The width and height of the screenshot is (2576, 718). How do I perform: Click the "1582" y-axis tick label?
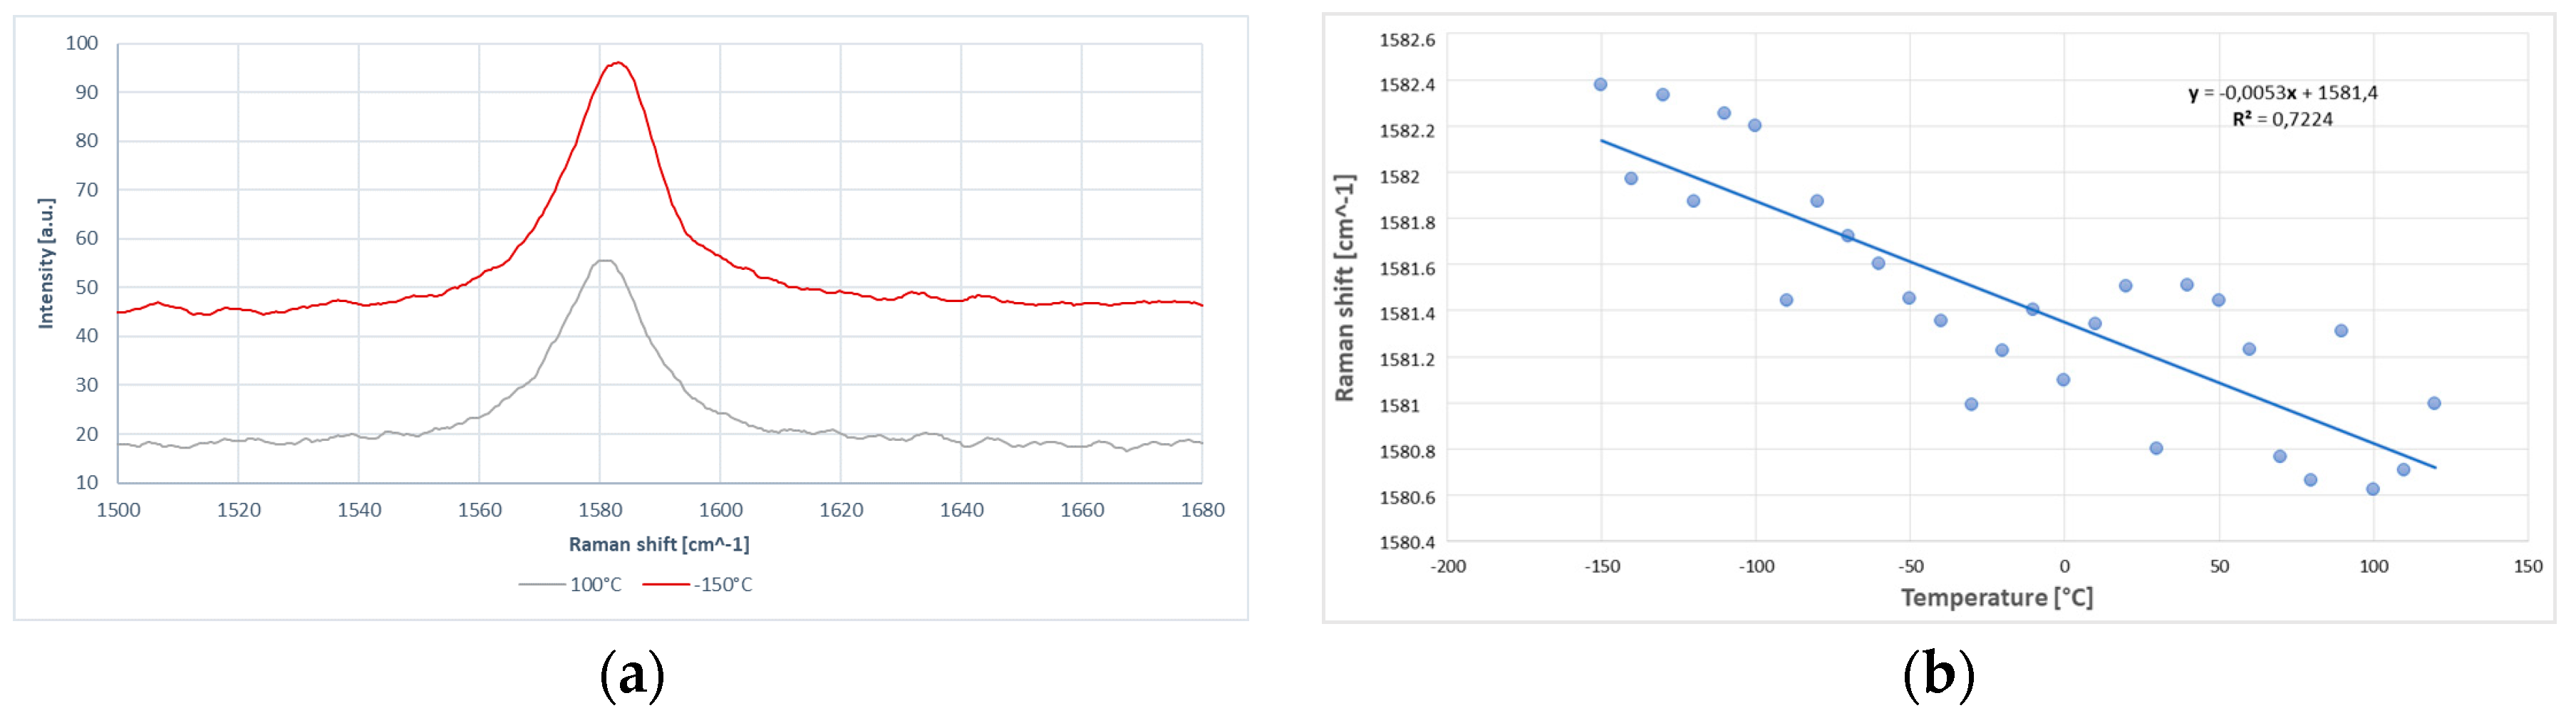1399,177
